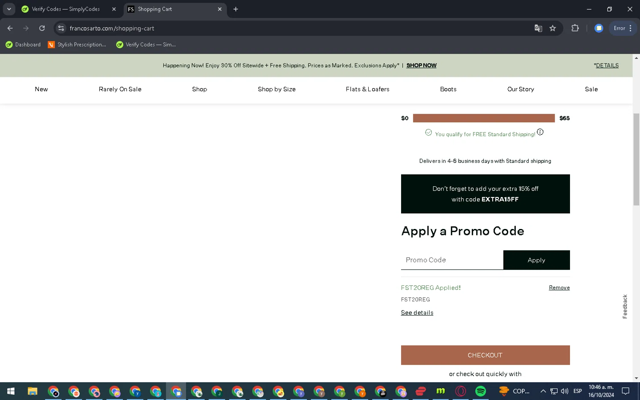Go back to the previous page
This screenshot has height=400, width=640.
pyautogui.click(x=10, y=28)
